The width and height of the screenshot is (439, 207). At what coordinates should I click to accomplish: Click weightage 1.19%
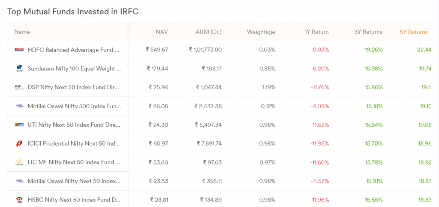[x=268, y=88]
